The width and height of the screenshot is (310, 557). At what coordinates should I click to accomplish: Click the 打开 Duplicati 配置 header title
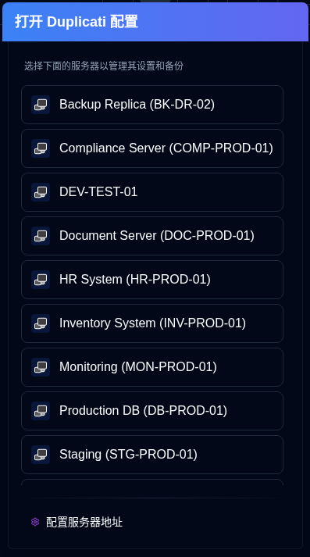(x=77, y=22)
